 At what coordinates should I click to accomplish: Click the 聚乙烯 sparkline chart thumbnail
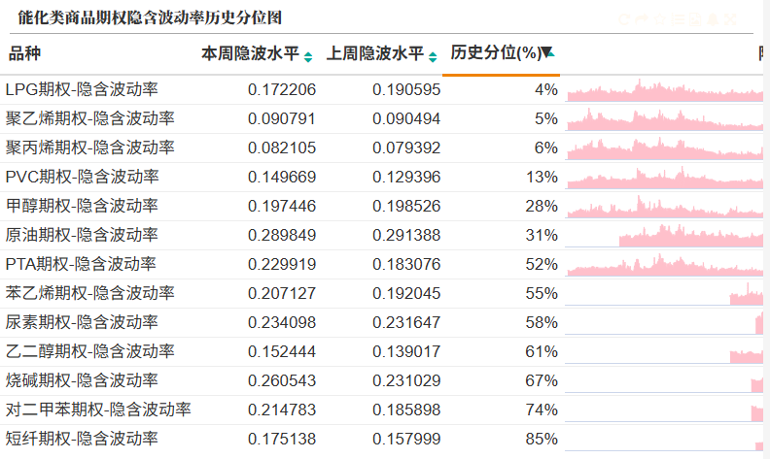664,119
